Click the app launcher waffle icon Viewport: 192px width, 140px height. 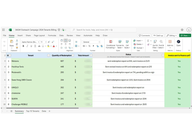(3, 30)
